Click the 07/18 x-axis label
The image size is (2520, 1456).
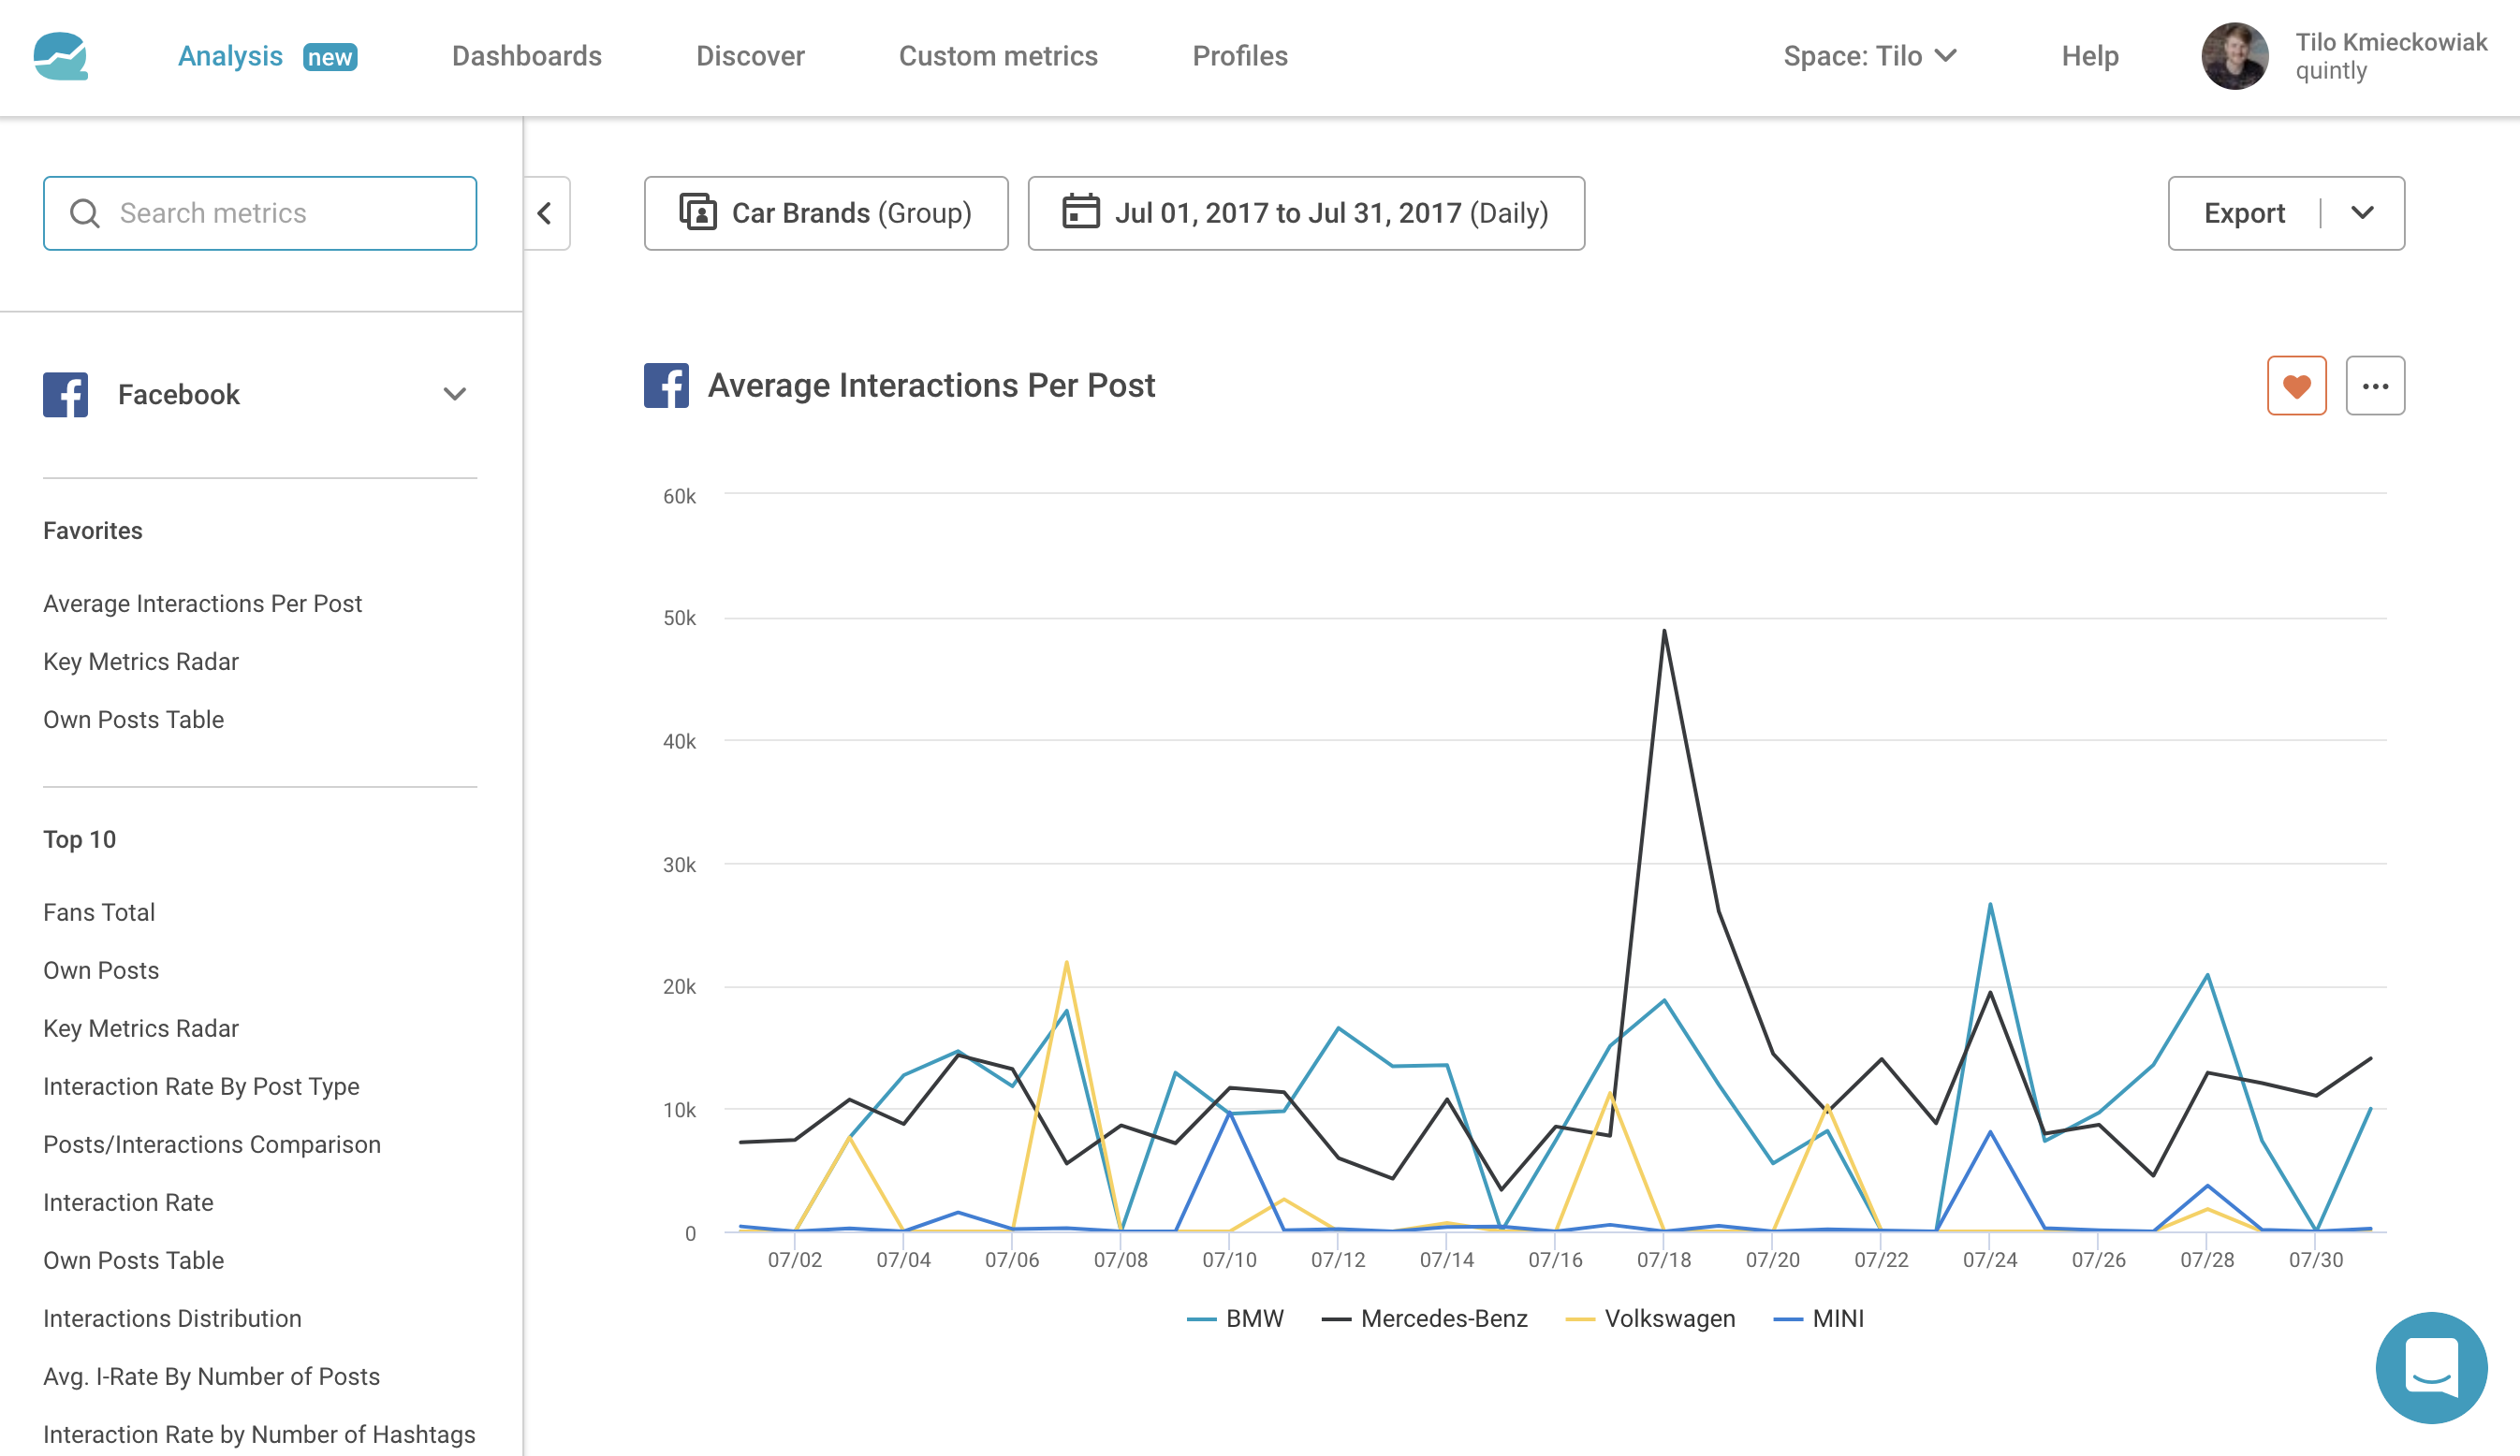tap(1664, 1260)
